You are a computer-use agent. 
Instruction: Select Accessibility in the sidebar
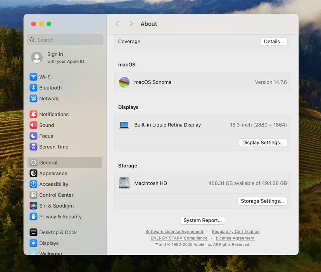click(x=53, y=184)
